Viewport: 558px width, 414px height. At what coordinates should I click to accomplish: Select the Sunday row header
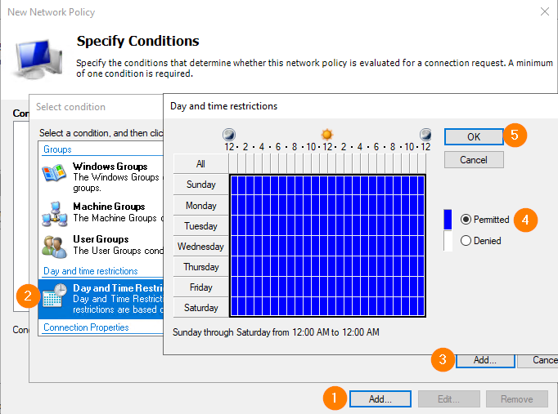click(200, 185)
